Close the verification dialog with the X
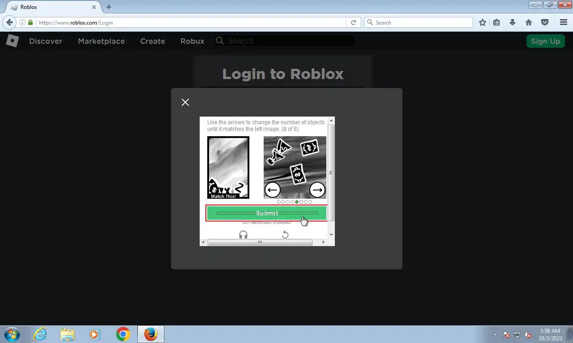Image resolution: width=573 pixels, height=343 pixels. point(185,102)
